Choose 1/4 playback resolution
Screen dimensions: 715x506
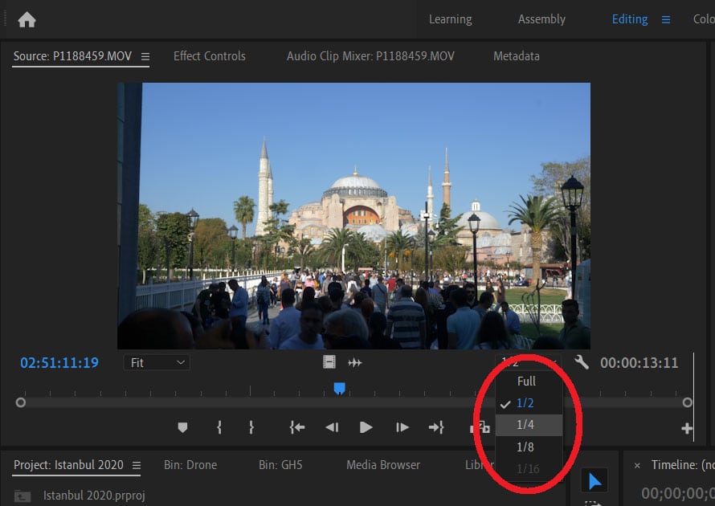pos(529,425)
